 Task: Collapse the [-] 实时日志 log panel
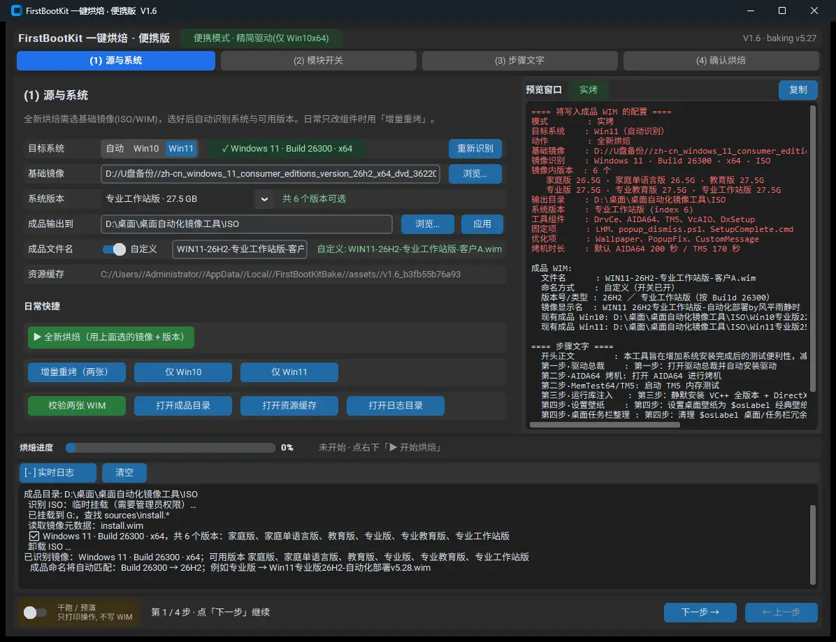tap(57, 472)
